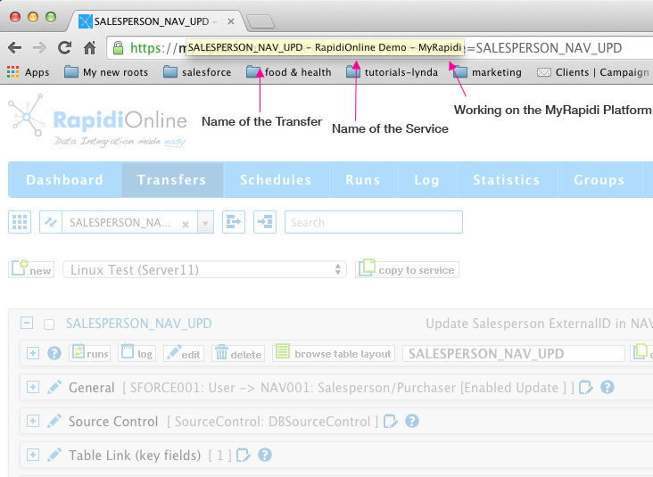This screenshot has width=653, height=477.
Task: Tick the SALESPERSON_NAV_UPD transfer checkbox
Action: 49,325
